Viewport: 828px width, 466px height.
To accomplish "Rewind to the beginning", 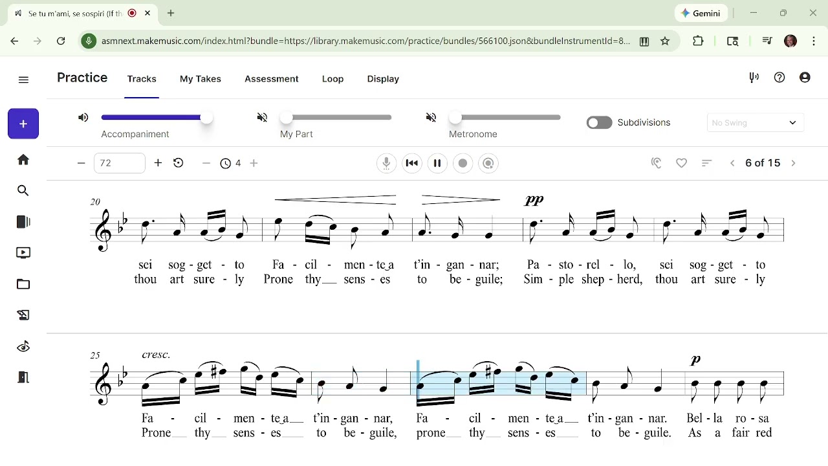I will tap(412, 163).
